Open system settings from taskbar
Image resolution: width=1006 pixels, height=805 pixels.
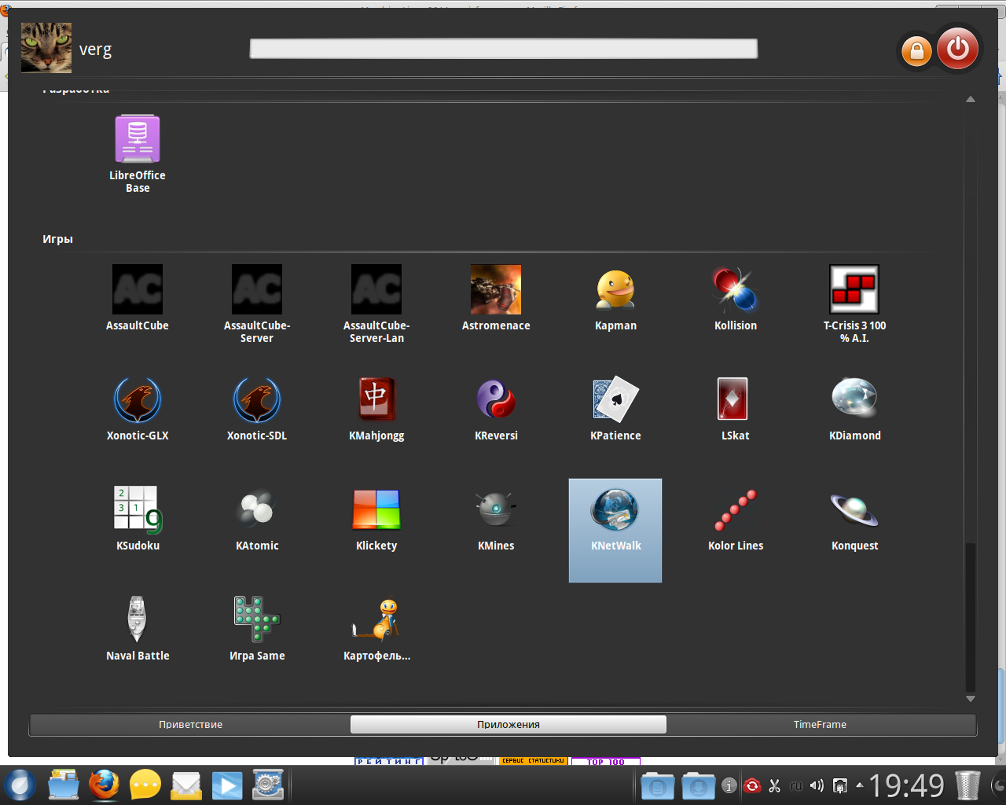[x=268, y=785]
